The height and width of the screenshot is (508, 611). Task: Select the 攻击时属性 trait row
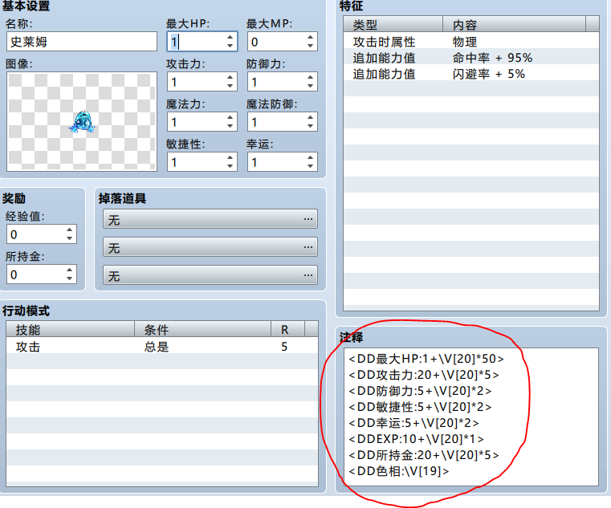(x=471, y=41)
